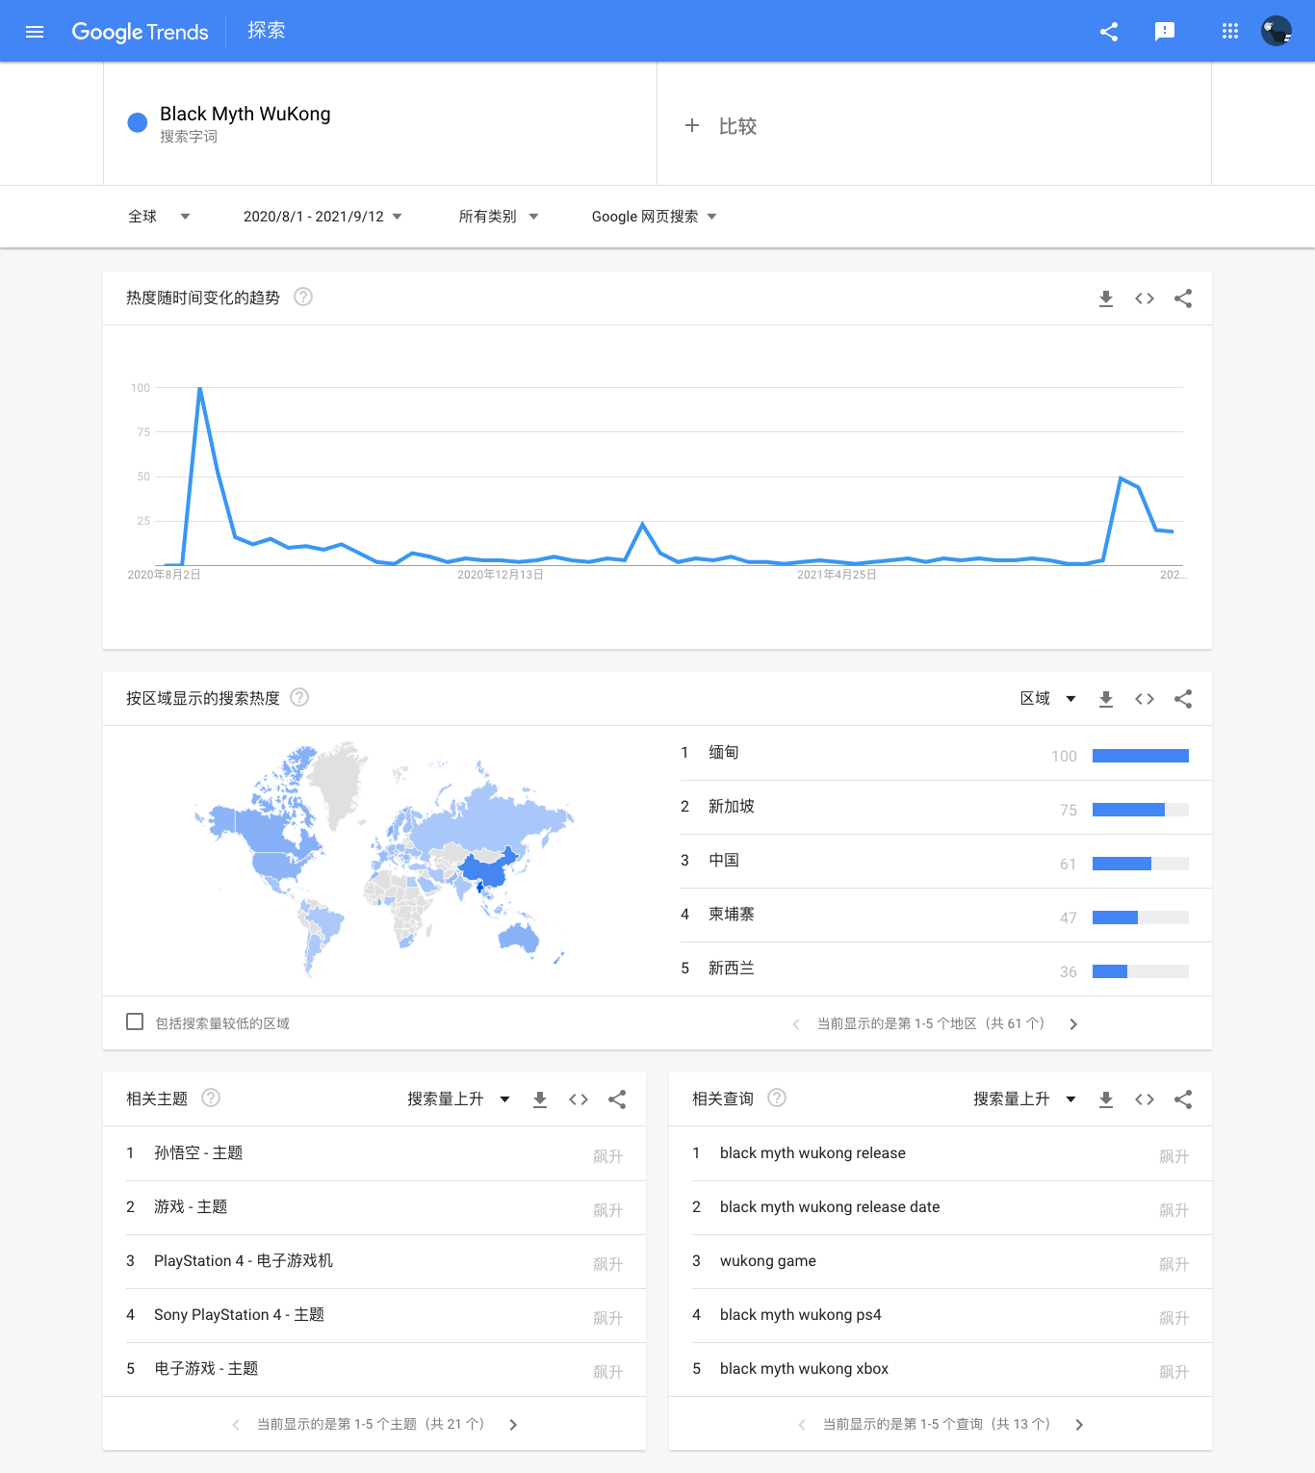Viewport: 1315px width, 1473px height.
Task: Open the 区域 resolution dropdown
Action: click(1048, 699)
